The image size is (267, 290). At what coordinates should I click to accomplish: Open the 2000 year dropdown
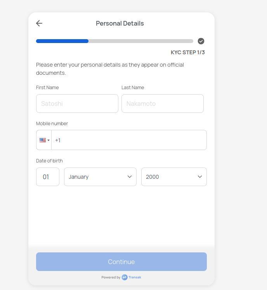tap(174, 177)
